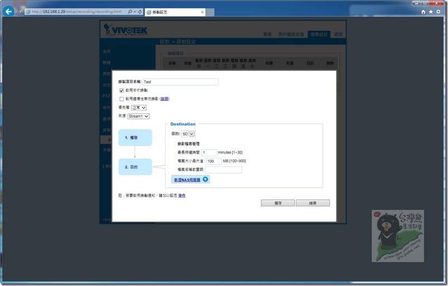Open Favorites with the star icon

click(x=431, y=12)
